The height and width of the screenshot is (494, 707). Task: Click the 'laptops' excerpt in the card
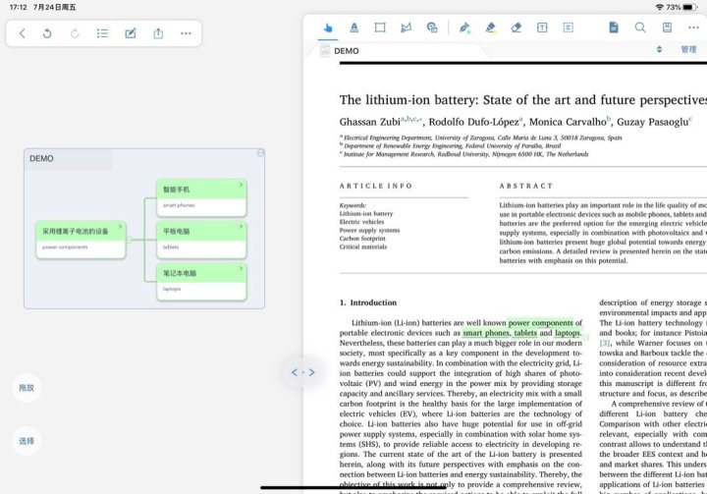tap(172, 289)
